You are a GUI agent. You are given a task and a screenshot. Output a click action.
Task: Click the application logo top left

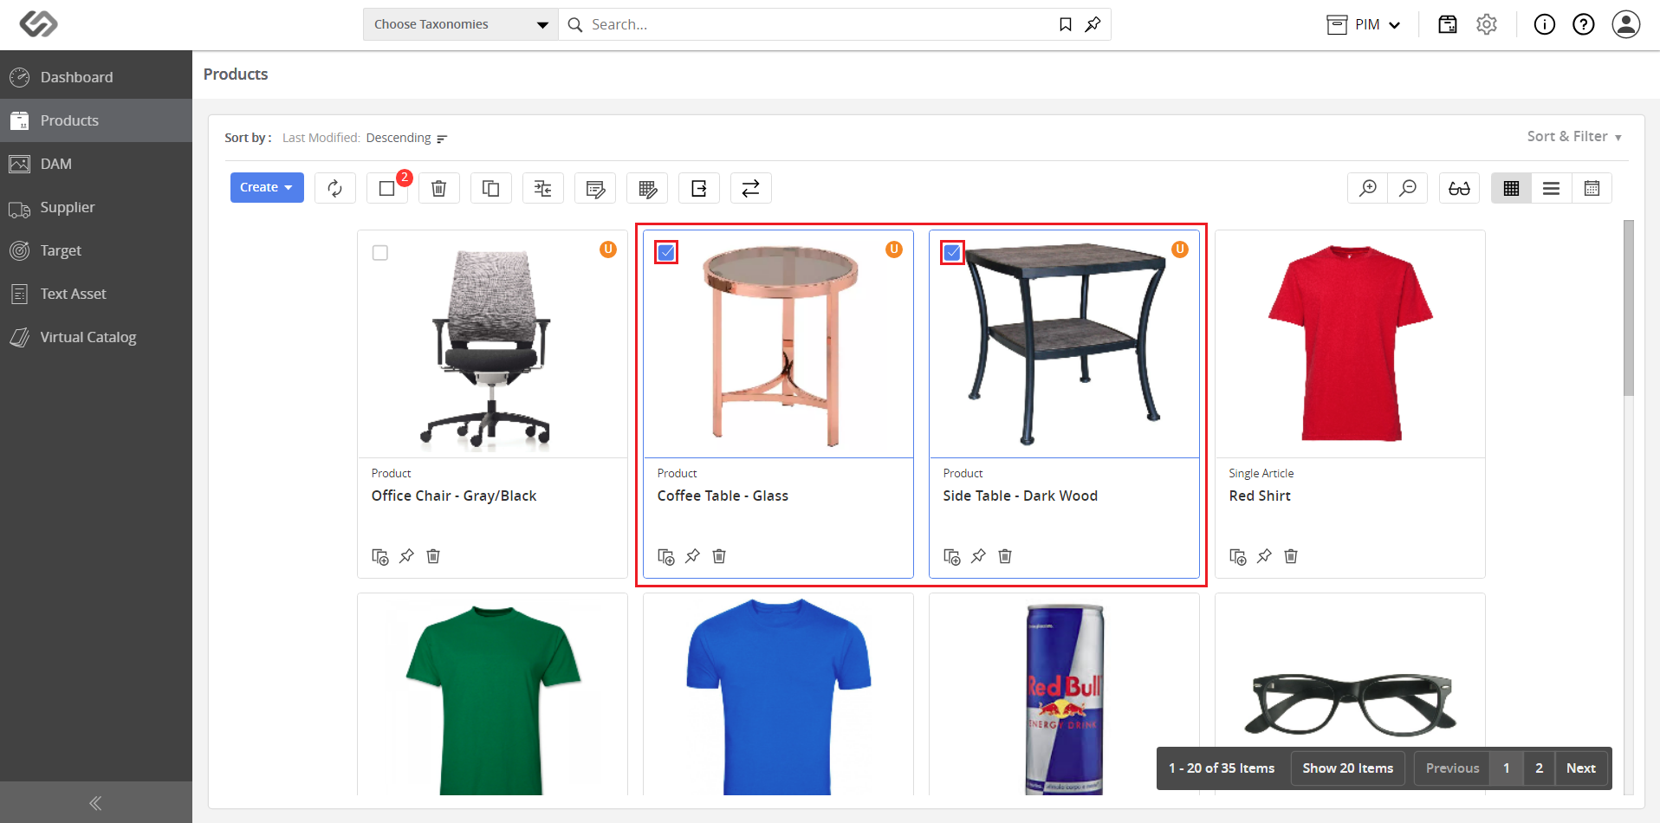[39, 24]
